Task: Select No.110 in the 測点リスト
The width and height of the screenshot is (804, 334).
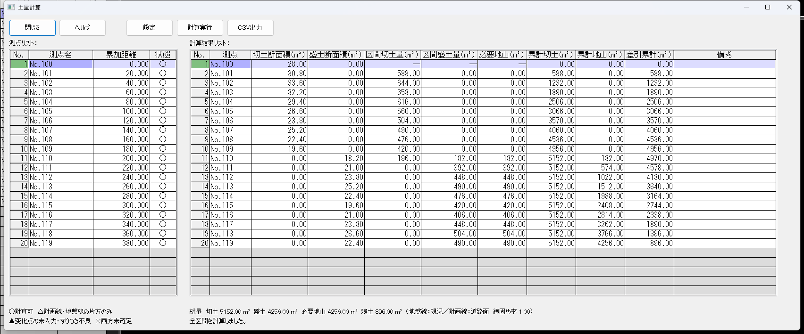Action: point(61,158)
